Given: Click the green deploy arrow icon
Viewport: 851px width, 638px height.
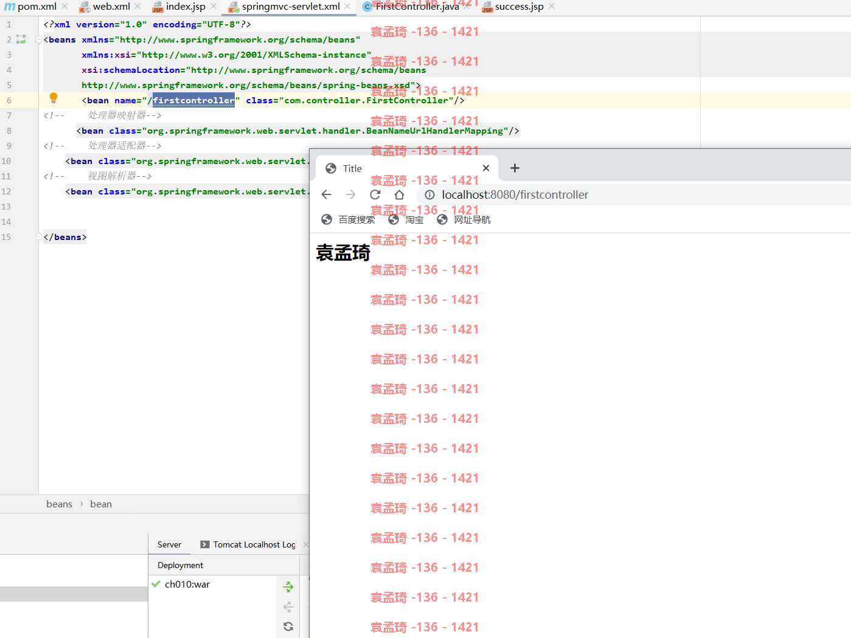Looking at the screenshot, I should coord(288,586).
